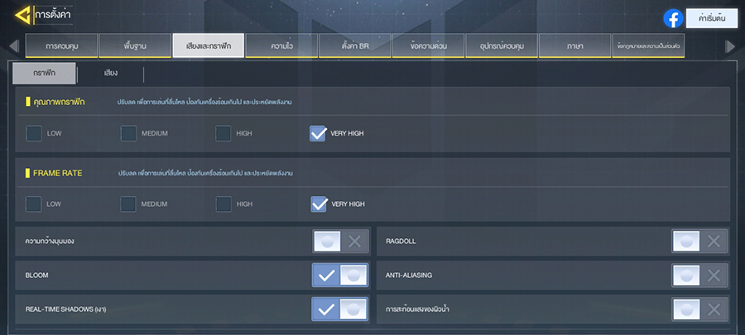Screen dimensions: 745x335
Task: Open the ภาษา language tab
Action: 574,45
